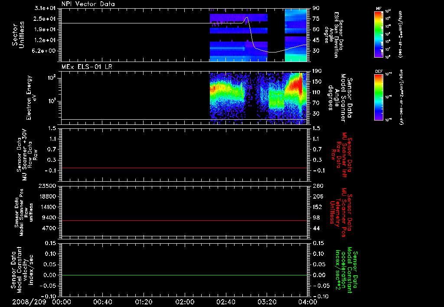Select the 'NPI Vector Data' panel title

[88, 4]
